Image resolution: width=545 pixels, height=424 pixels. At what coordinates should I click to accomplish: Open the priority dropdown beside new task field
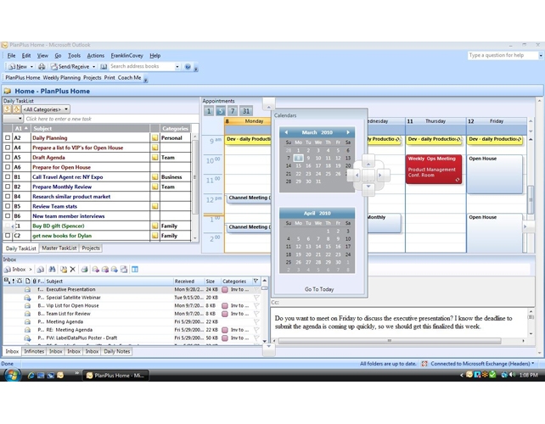pyautogui.click(x=20, y=119)
